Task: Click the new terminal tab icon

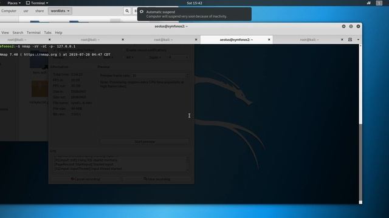Action: pyautogui.click(x=350, y=39)
